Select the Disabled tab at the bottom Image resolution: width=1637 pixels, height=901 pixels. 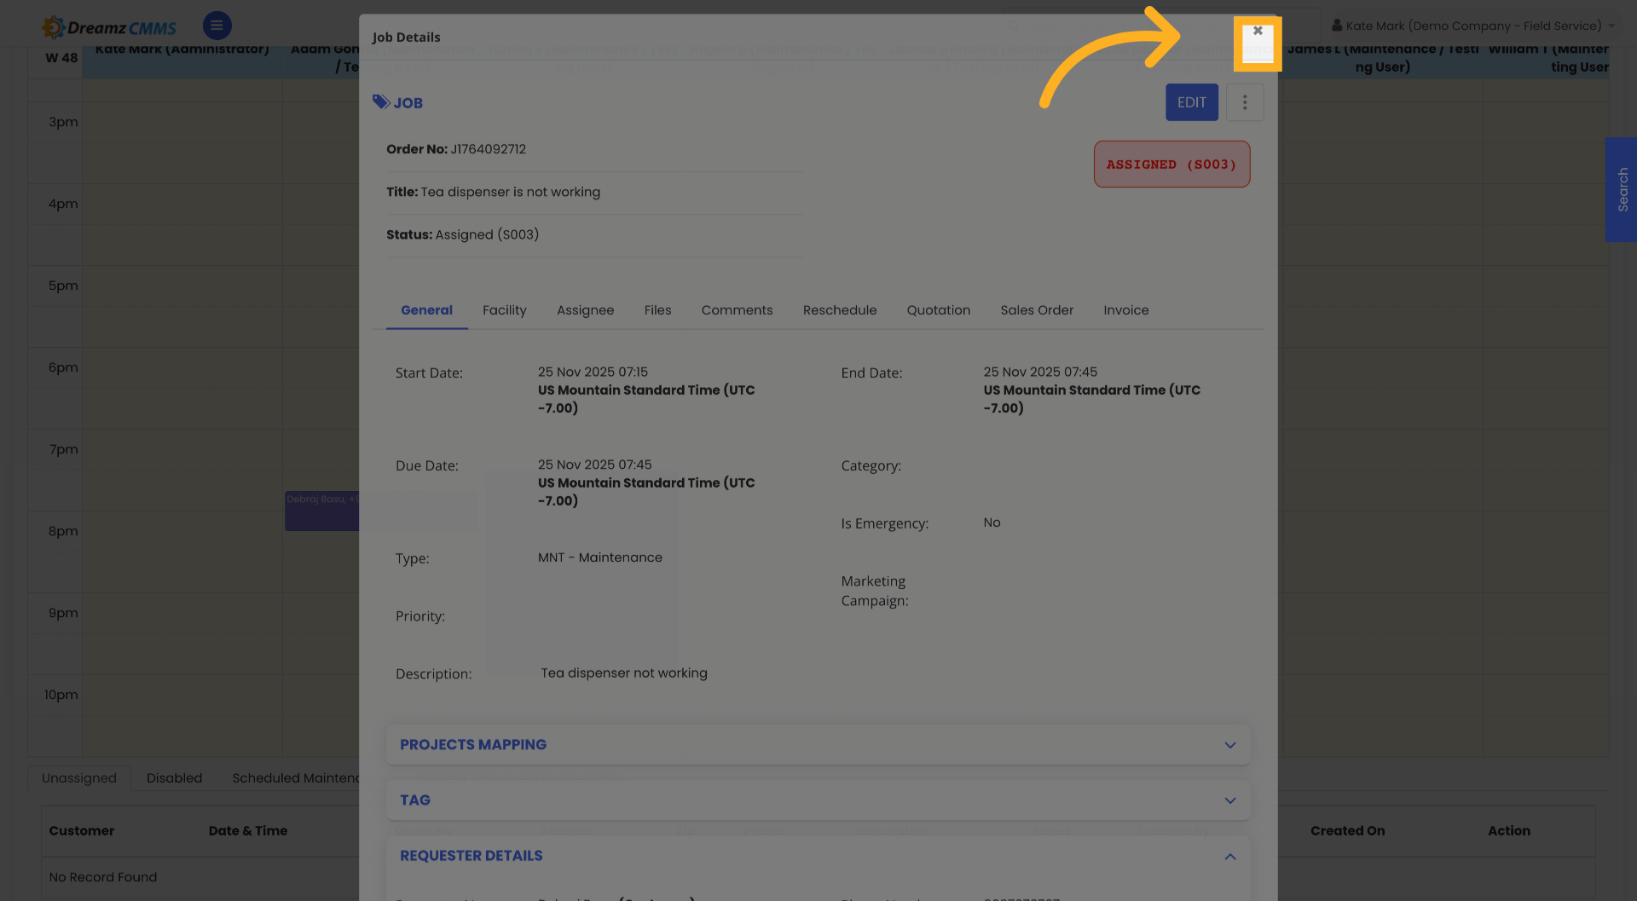[x=174, y=778]
